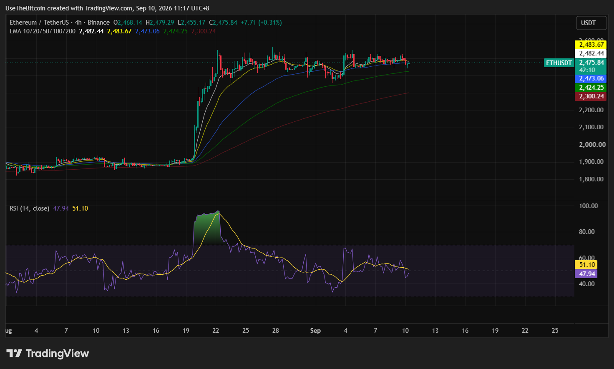This screenshot has height=369, width=614.
Task: Click the 80.00 label on RSI axis
Action: pyautogui.click(x=586, y=232)
